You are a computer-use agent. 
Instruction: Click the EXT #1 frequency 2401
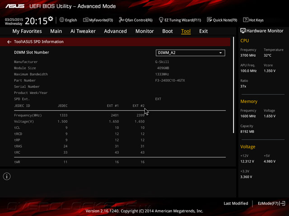[115, 115]
